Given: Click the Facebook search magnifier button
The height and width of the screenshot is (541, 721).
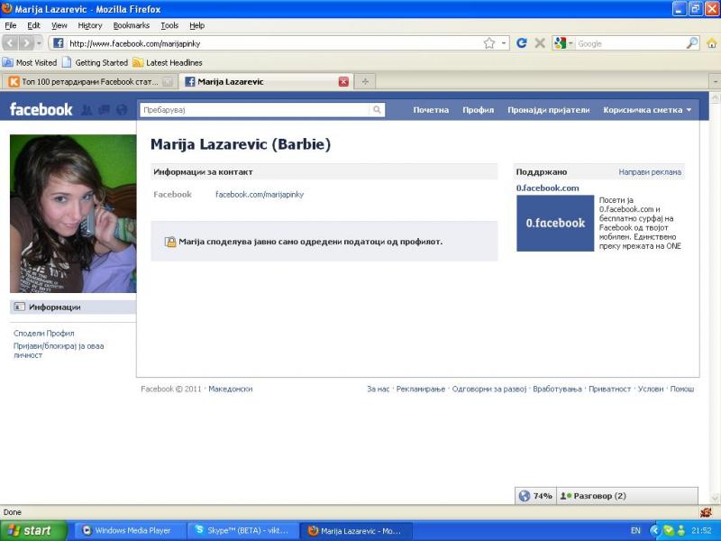Looking at the screenshot, I should pos(377,110).
